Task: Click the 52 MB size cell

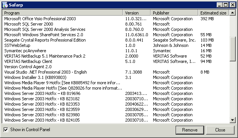Action: (206, 56)
